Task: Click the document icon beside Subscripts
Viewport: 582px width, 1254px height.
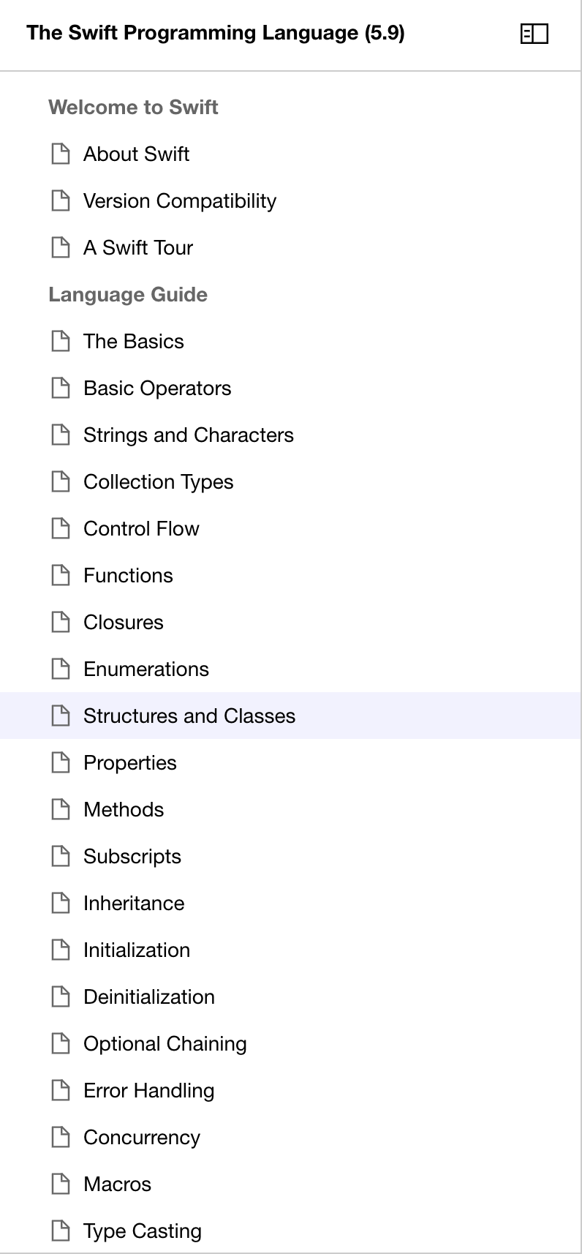Action: [61, 856]
